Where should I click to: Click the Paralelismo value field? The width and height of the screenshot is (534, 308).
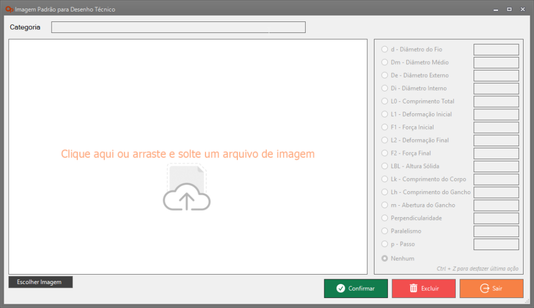(x=496, y=231)
